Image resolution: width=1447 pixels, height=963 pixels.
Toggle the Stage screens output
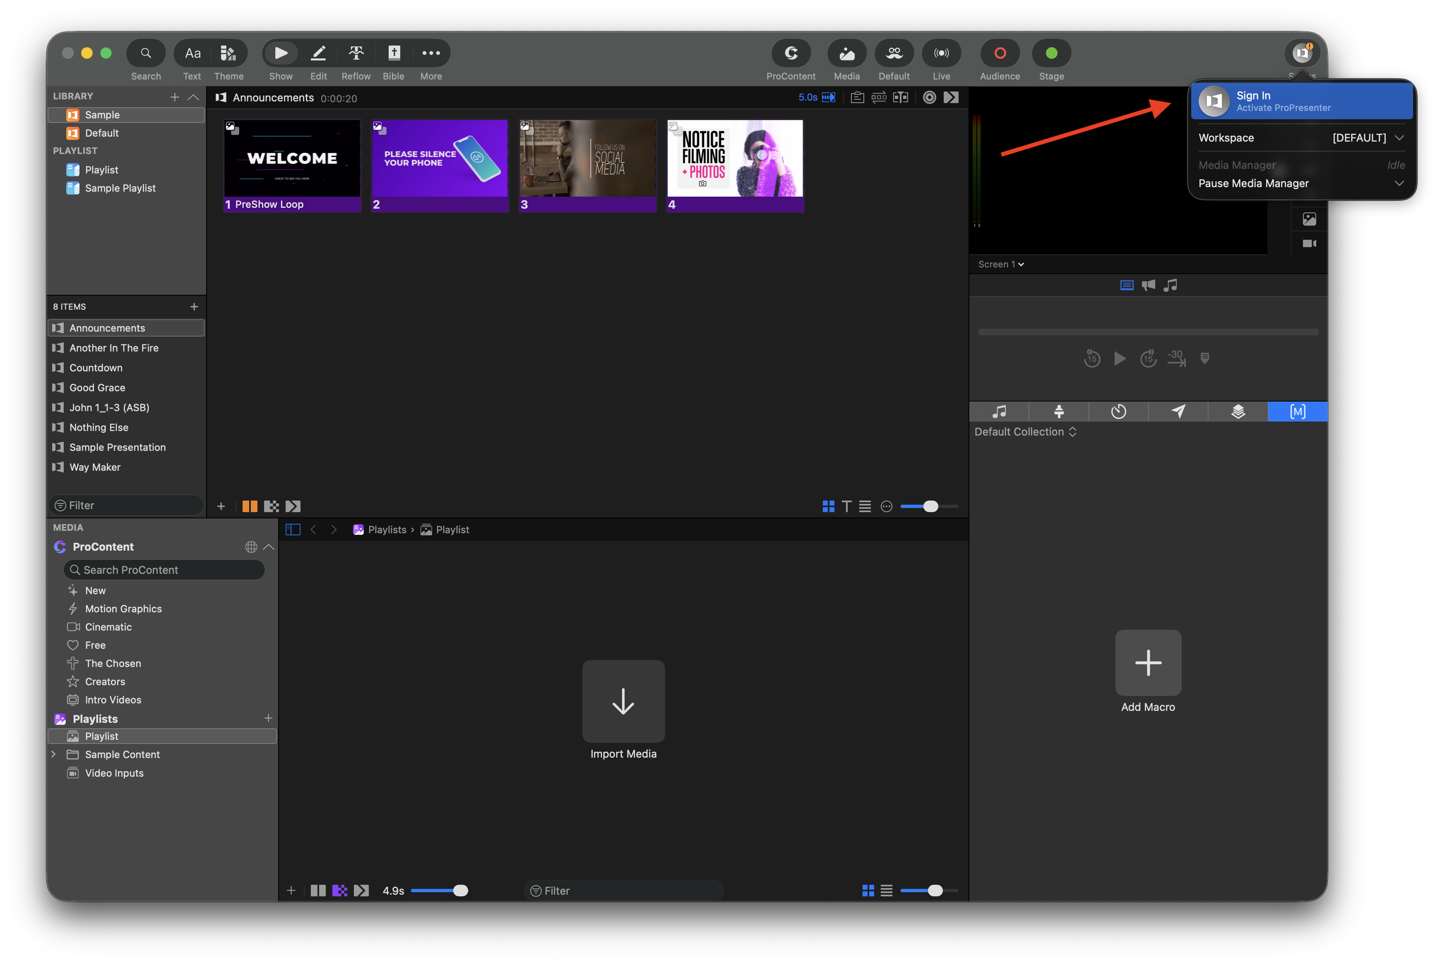point(1051,53)
